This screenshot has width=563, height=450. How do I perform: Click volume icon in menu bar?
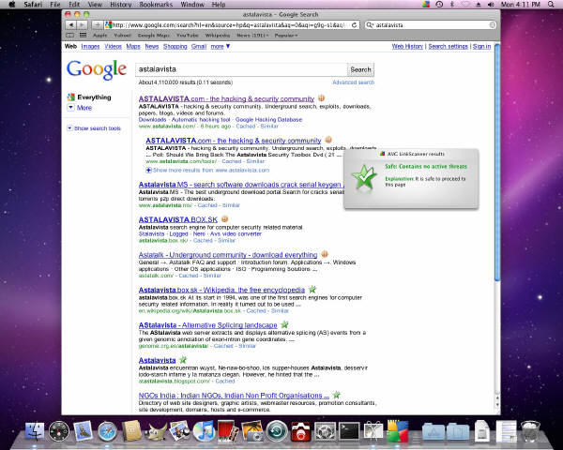click(491, 5)
